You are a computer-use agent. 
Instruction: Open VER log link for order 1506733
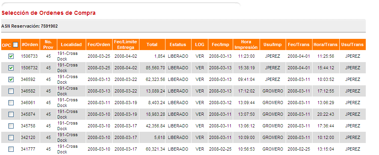pos(200,56)
